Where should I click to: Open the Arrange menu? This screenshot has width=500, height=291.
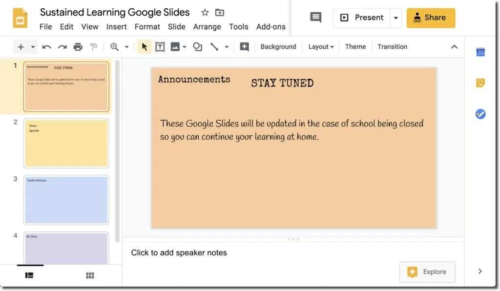207,27
